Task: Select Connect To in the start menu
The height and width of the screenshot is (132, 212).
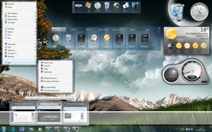Action: click(x=20, y=53)
